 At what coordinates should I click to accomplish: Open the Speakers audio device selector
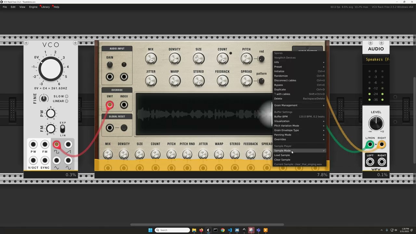click(376, 59)
